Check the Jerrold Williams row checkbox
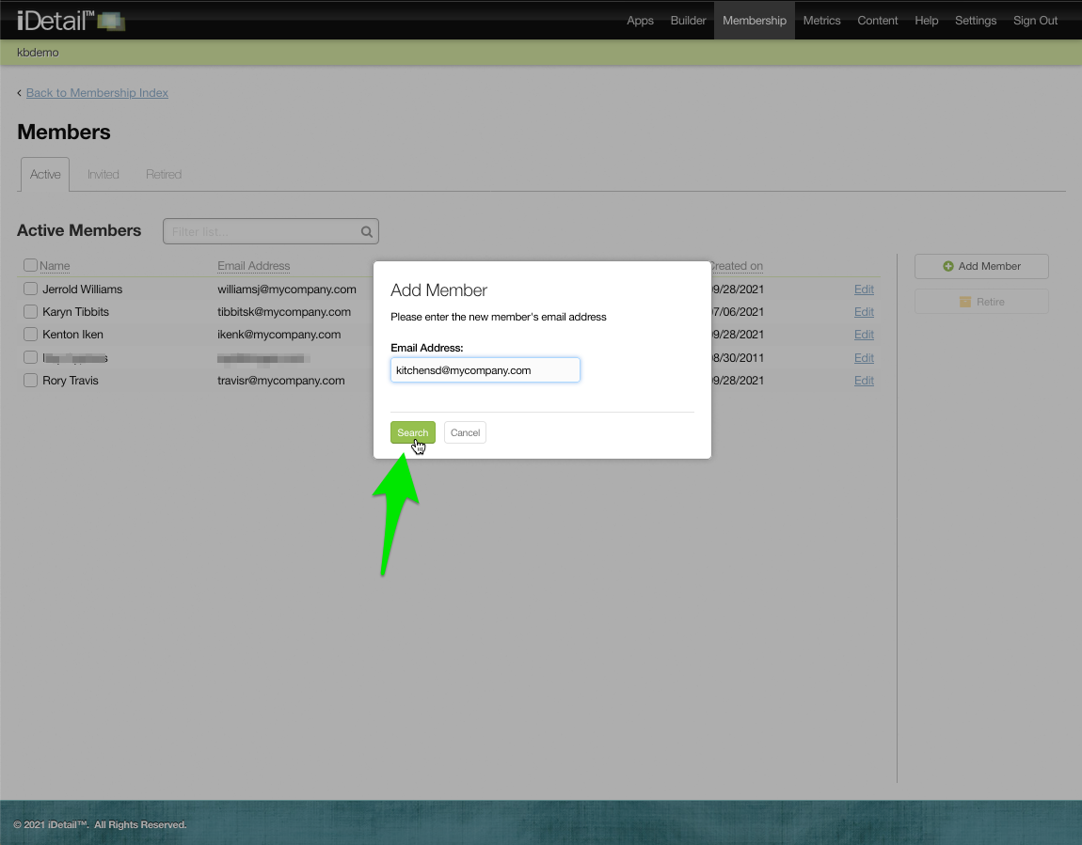This screenshot has width=1082, height=845. click(x=30, y=289)
